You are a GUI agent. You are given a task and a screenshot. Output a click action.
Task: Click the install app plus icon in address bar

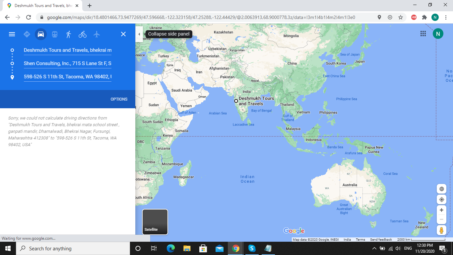tap(390, 17)
